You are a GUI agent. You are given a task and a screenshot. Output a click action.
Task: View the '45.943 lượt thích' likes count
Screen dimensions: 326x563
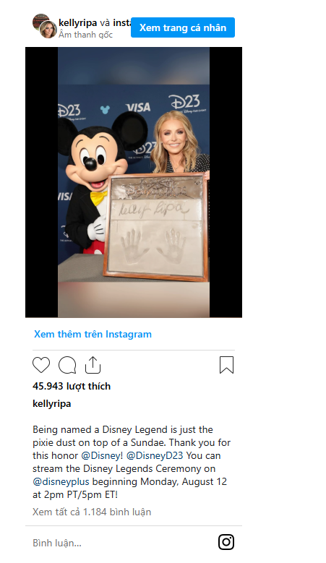click(x=72, y=387)
